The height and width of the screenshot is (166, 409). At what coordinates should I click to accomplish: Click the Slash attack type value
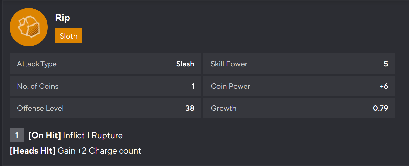(185, 64)
